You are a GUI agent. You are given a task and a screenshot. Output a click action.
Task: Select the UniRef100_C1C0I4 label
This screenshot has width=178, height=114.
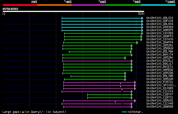pos(160,91)
